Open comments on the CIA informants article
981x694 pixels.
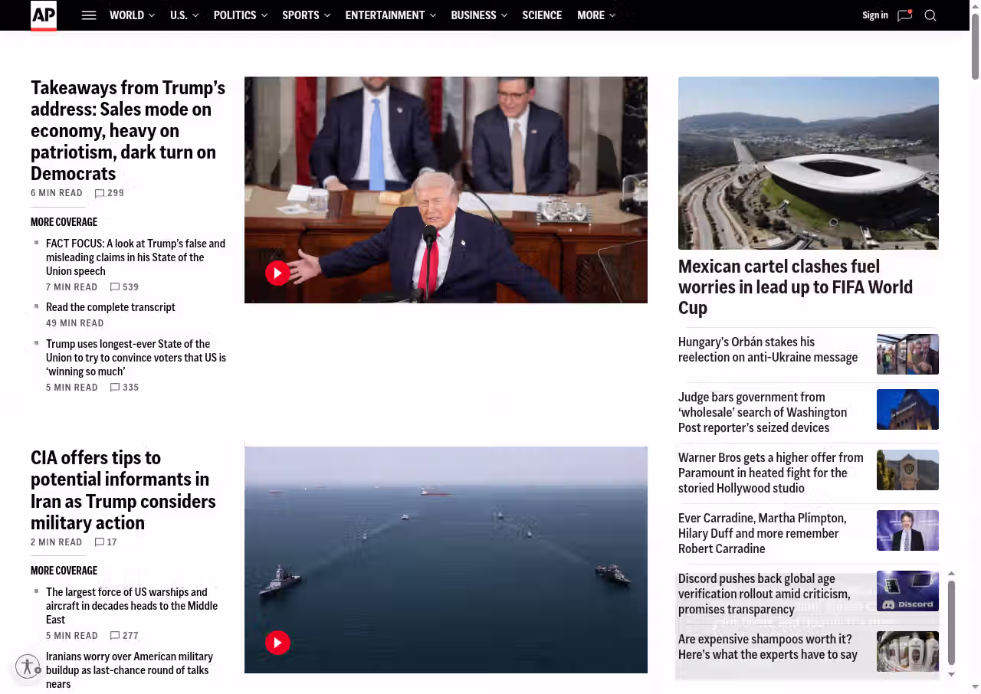pyautogui.click(x=106, y=542)
